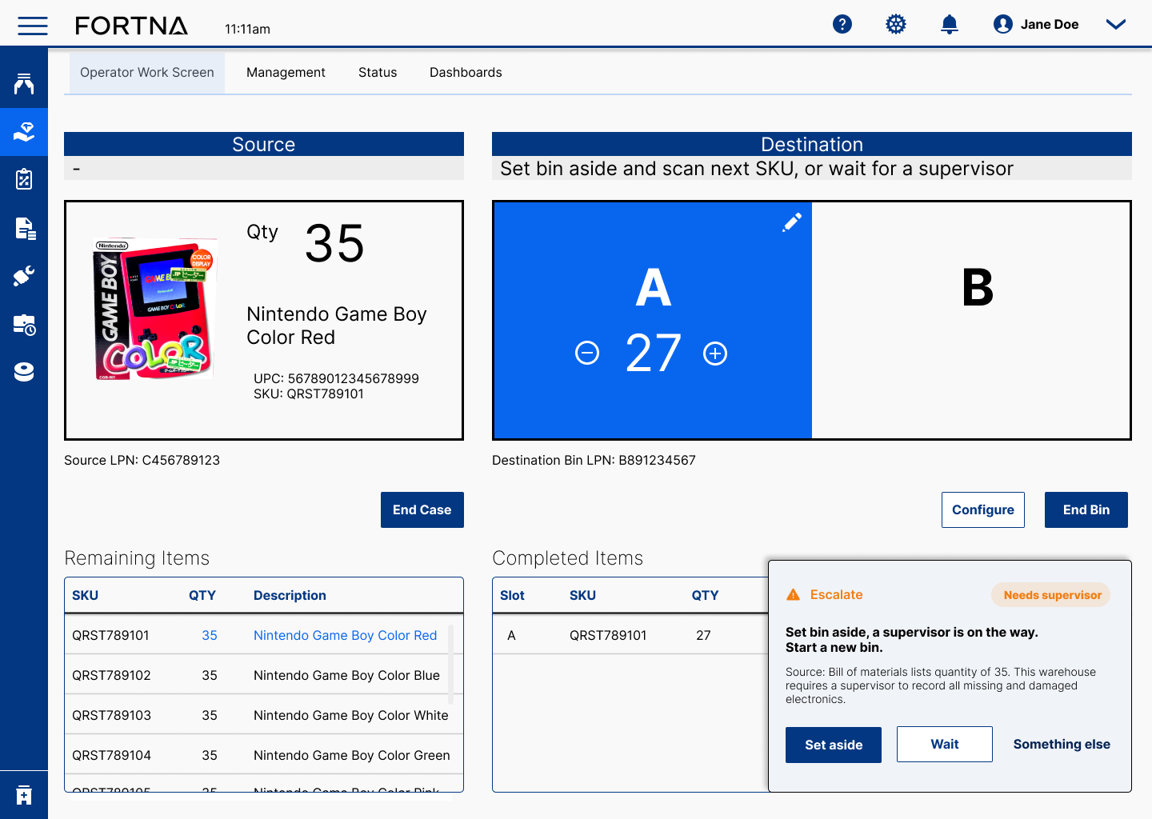Select destination slot A tile

click(653, 320)
